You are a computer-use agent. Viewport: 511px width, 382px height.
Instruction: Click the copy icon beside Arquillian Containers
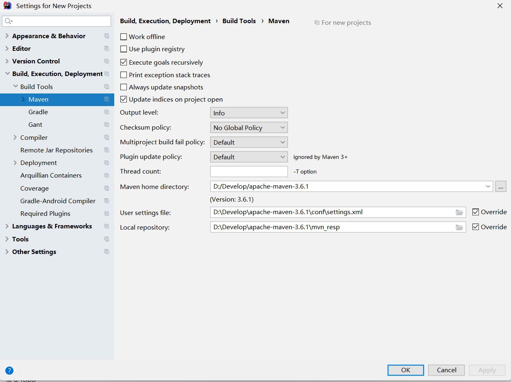tap(107, 176)
